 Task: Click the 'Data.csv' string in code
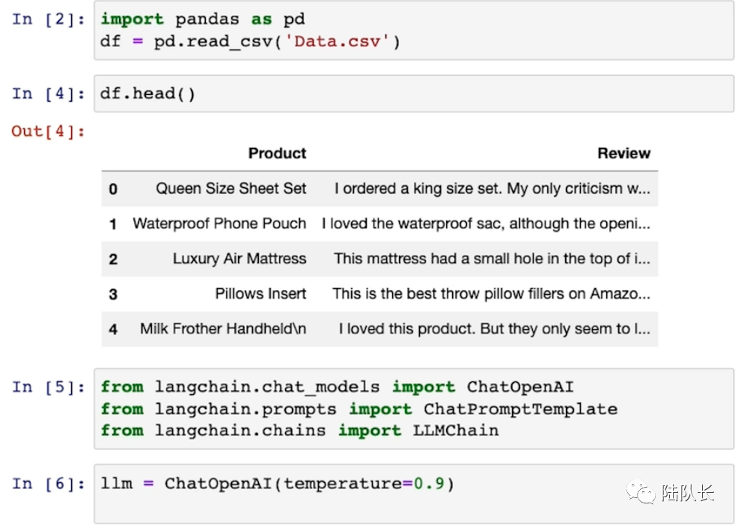(x=337, y=42)
